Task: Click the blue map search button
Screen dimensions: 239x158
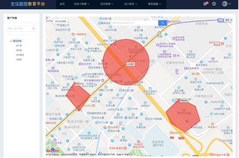Action: 162,23
